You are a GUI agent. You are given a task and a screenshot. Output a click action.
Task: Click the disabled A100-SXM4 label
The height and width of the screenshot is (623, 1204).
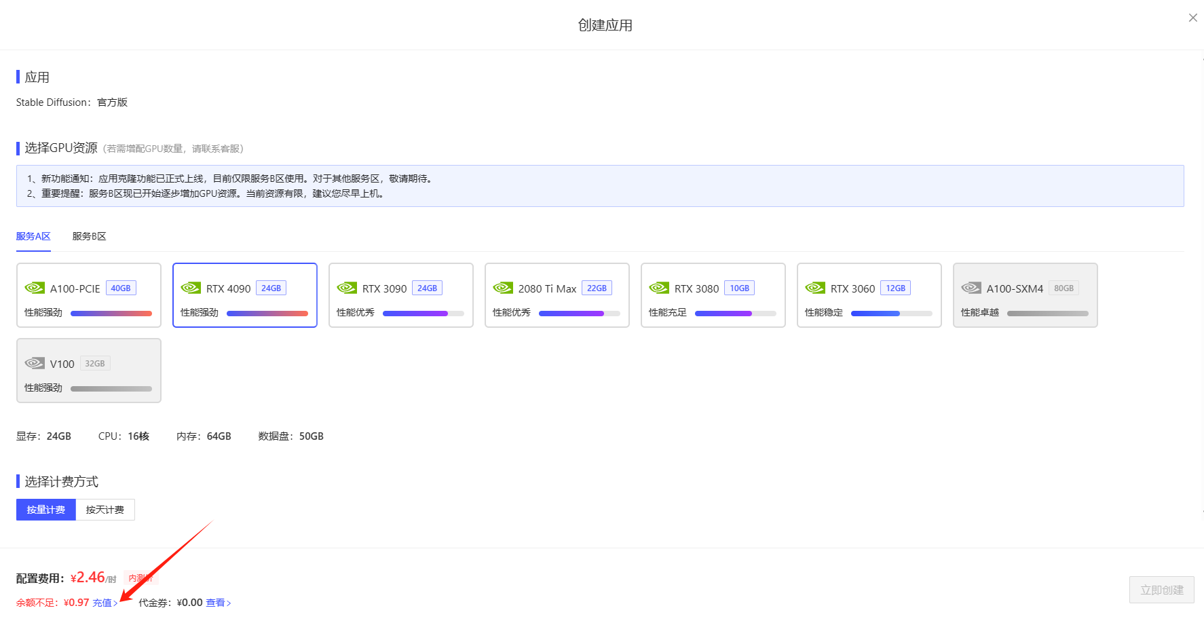tap(1015, 288)
